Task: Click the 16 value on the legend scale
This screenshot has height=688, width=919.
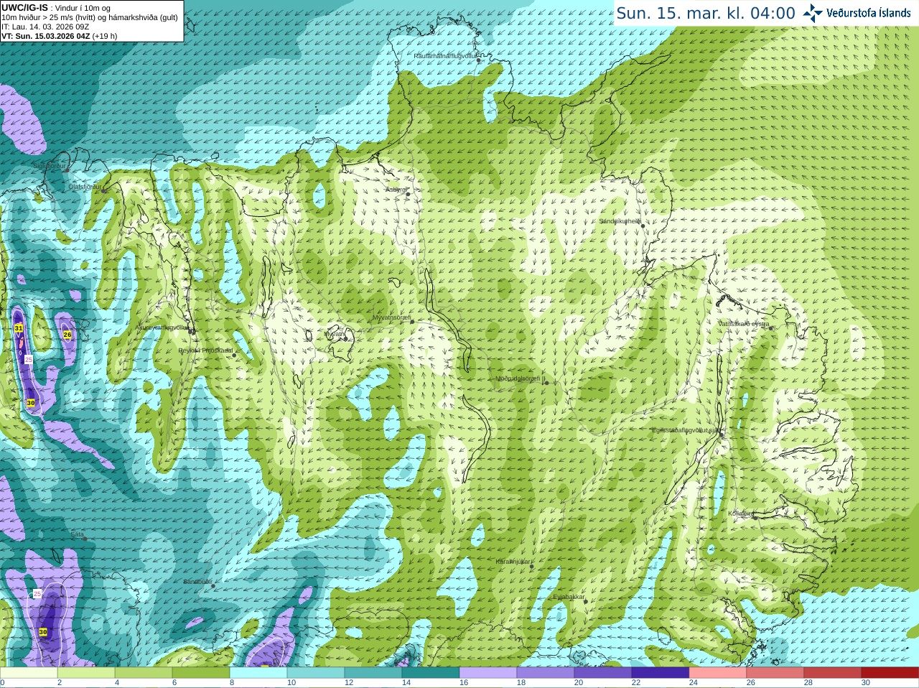Action: 464,683
